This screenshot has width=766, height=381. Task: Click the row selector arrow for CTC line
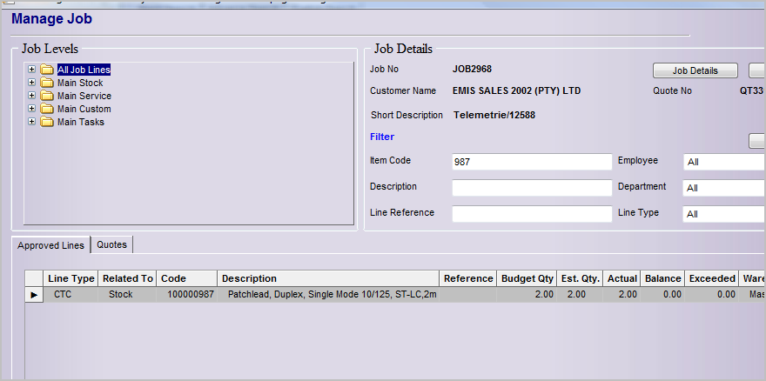pos(34,295)
